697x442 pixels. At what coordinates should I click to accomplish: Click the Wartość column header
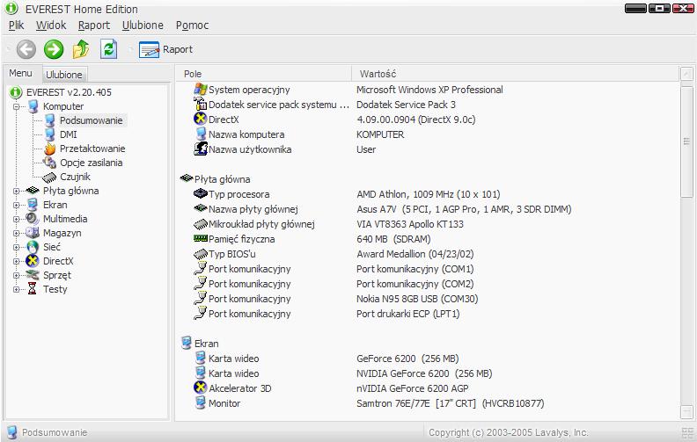coord(378,75)
